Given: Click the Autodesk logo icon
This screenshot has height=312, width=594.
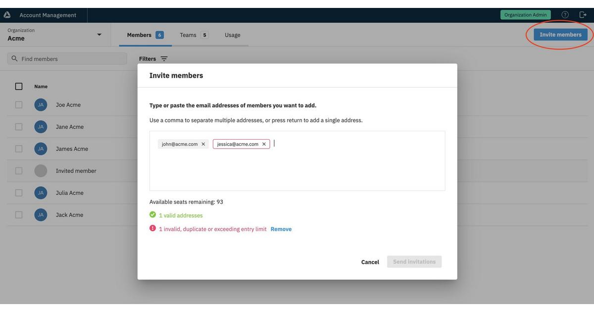Looking at the screenshot, I should pyautogui.click(x=7, y=15).
